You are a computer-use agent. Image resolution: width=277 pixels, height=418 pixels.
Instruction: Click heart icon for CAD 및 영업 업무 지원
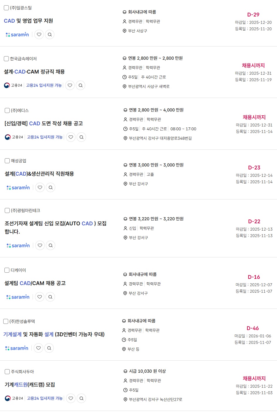tap(39, 34)
